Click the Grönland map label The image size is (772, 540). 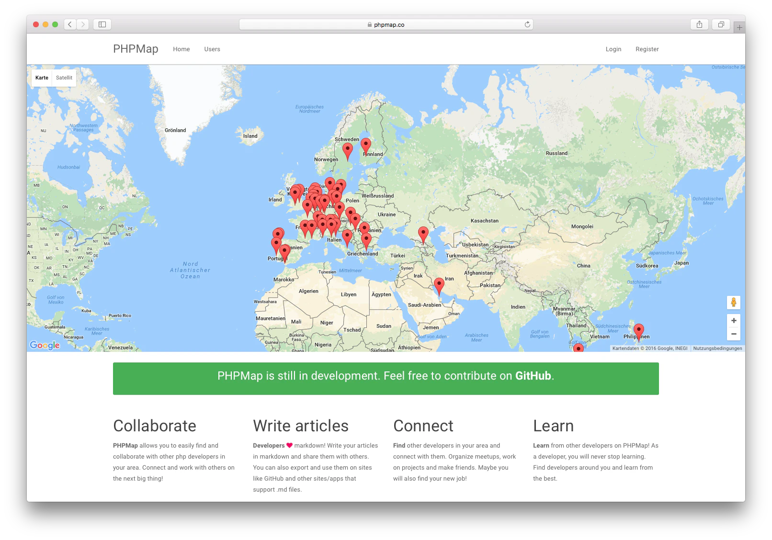175,130
